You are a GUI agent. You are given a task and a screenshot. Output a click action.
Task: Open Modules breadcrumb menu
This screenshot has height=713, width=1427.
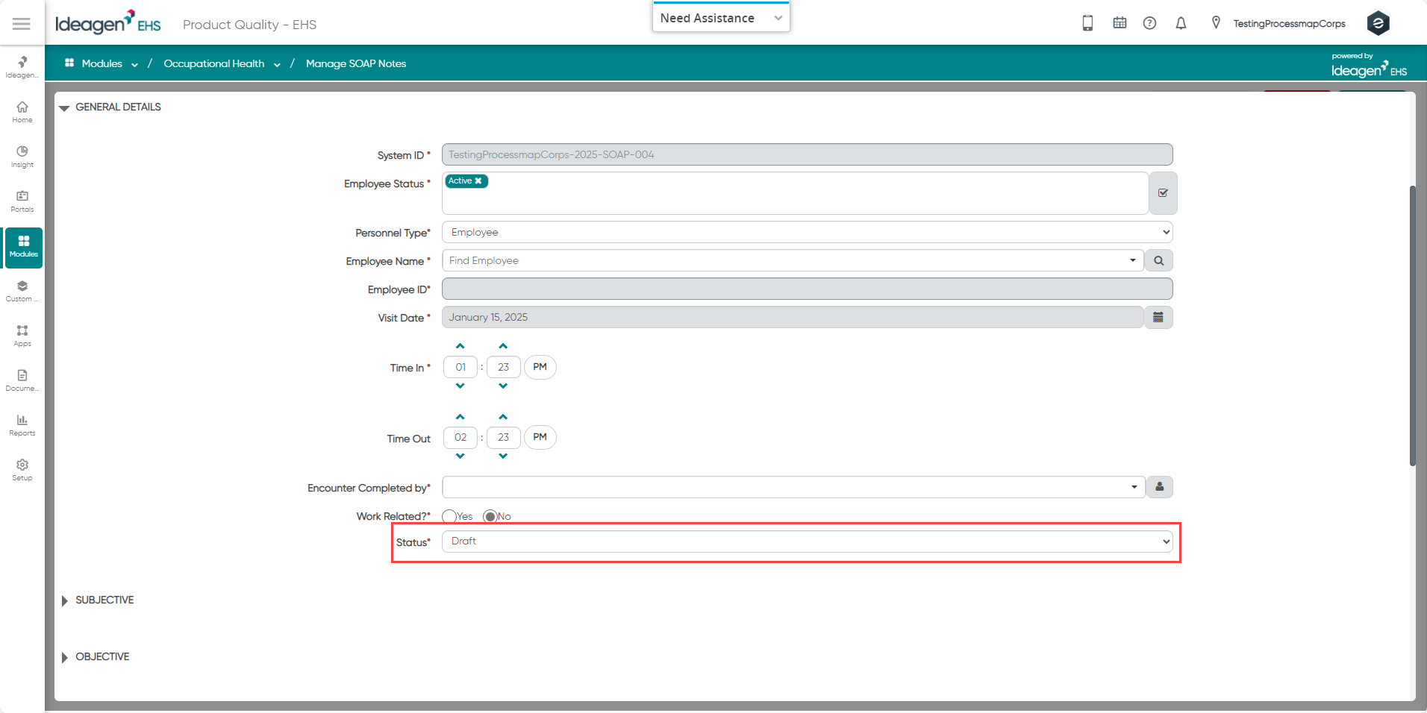pos(102,63)
